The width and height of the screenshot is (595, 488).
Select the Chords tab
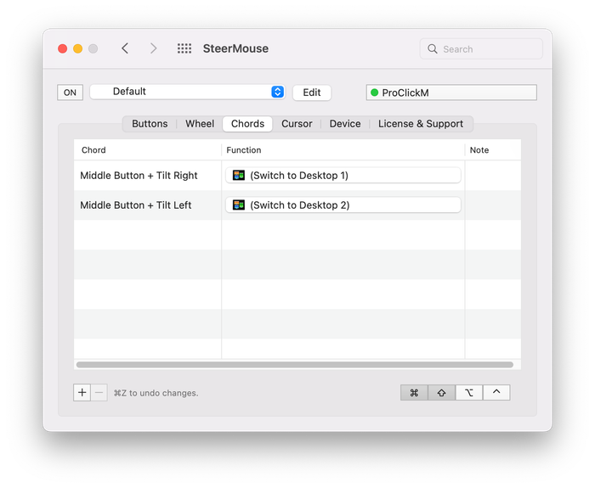pyautogui.click(x=247, y=124)
